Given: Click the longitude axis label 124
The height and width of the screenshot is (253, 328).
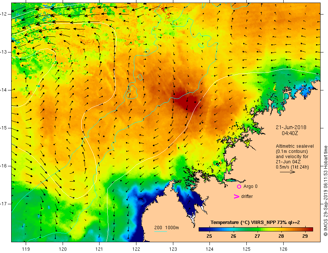Looking at the screenshot, I should pos(210,249).
